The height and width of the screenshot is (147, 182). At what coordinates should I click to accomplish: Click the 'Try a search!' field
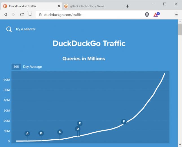tap(25, 29)
